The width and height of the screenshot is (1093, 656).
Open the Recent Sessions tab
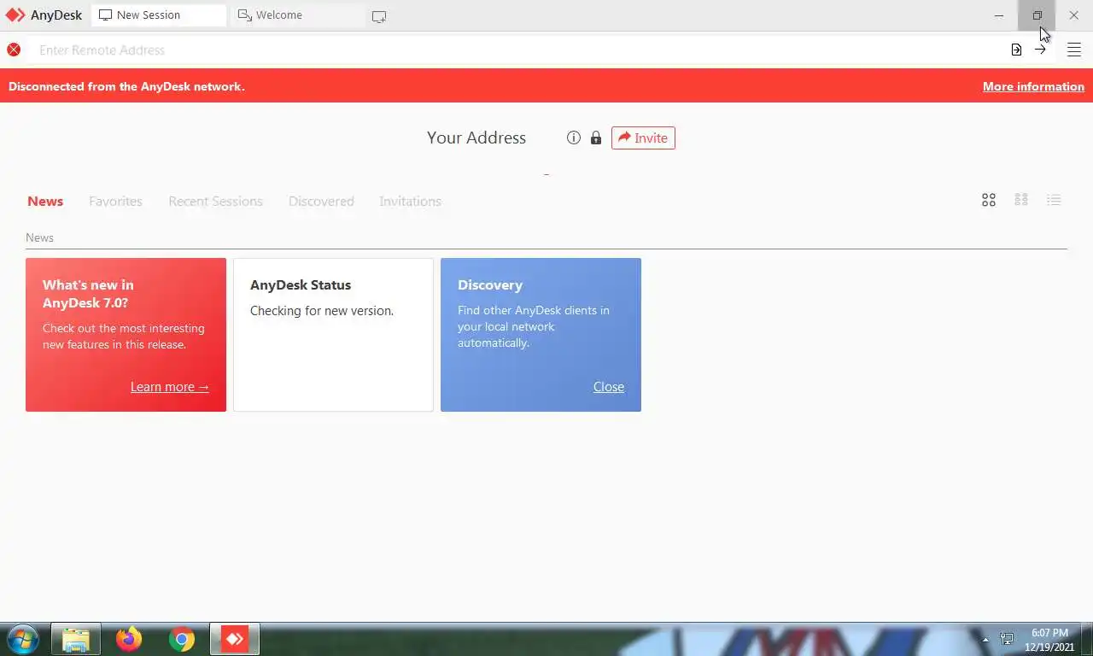coord(215,202)
